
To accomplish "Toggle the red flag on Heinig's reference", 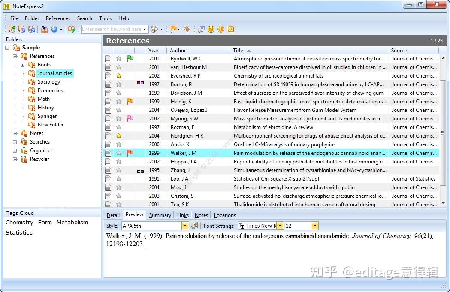I will 129,101.
